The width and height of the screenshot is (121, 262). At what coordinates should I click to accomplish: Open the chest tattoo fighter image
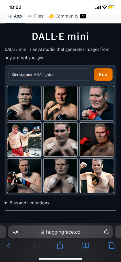click(x=97, y=176)
